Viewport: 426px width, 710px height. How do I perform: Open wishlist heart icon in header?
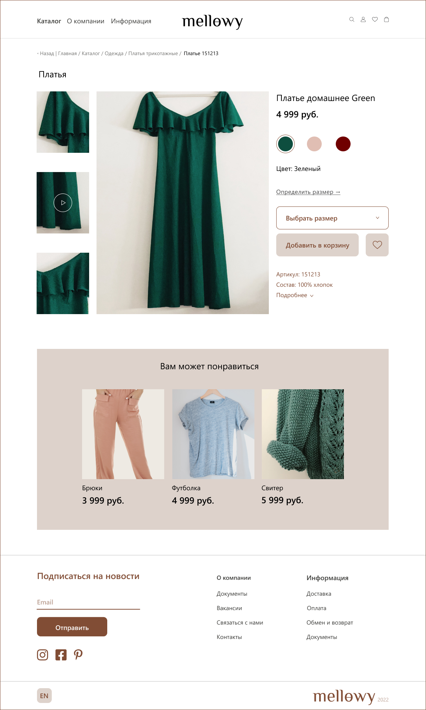pos(375,20)
